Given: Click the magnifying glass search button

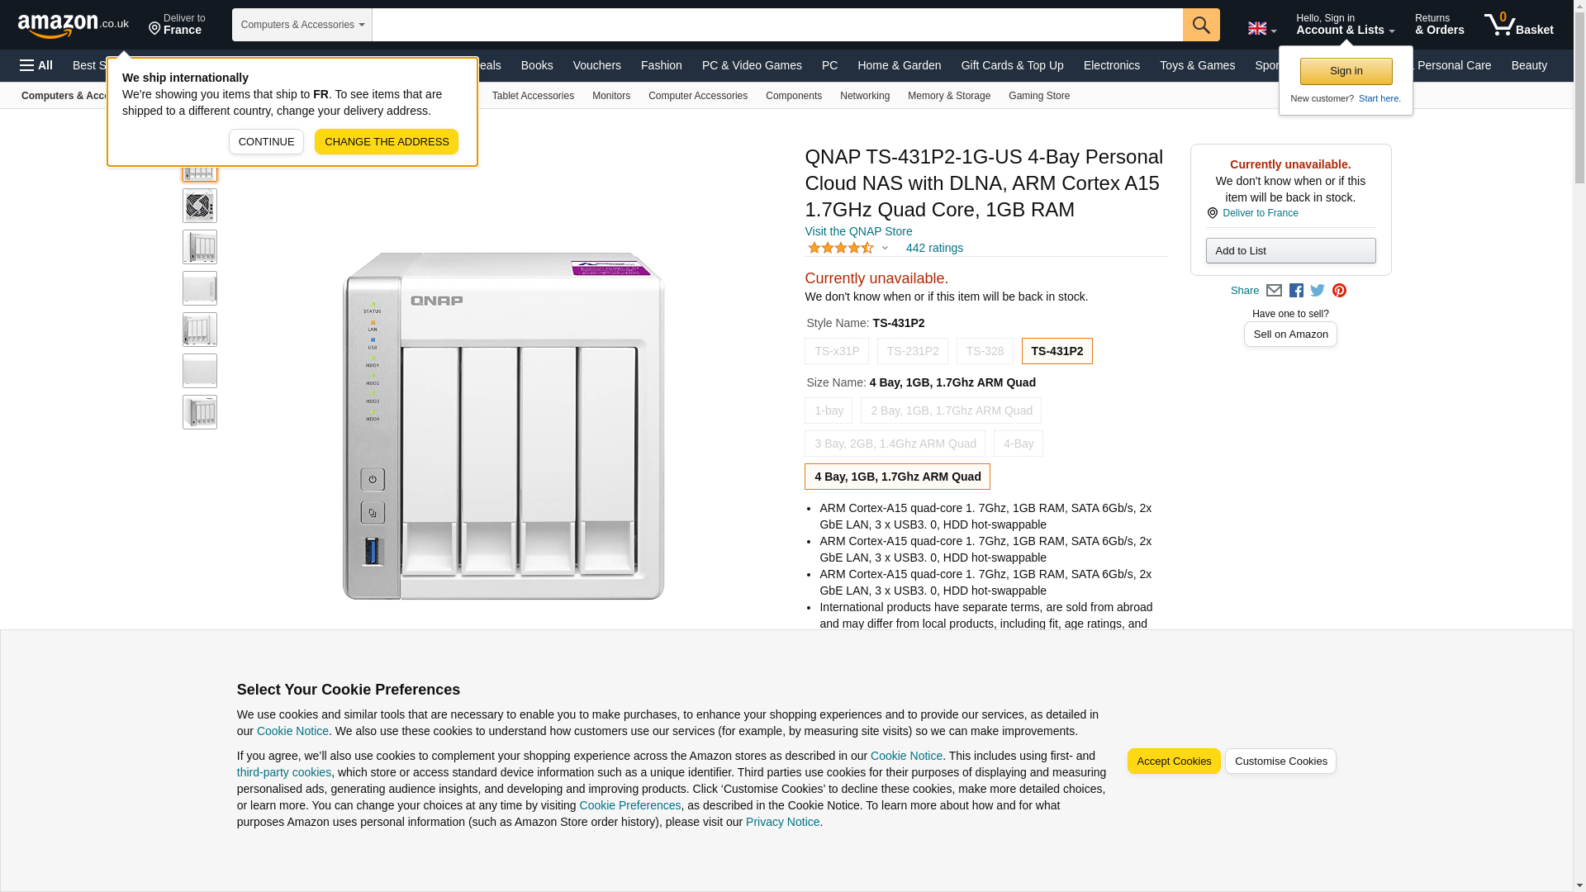Looking at the screenshot, I should (x=1200, y=25).
